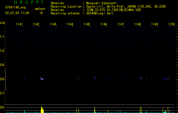The height and width of the screenshot is (113, 178).
Task: Select the meteor count value 10
Action: 41,13
